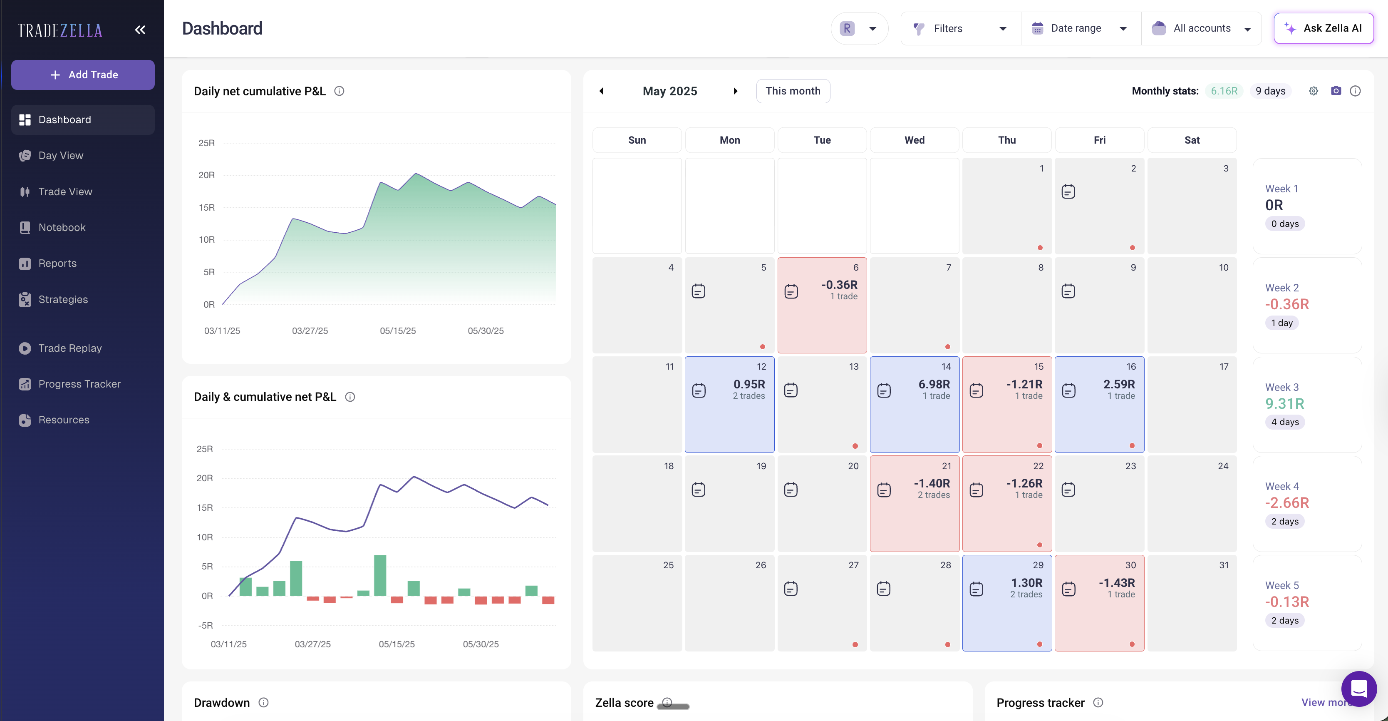Open Trade Replay in sidebar
This screenshot has width=1388, height=721.
pyautogui.click(x=70, y=348)
